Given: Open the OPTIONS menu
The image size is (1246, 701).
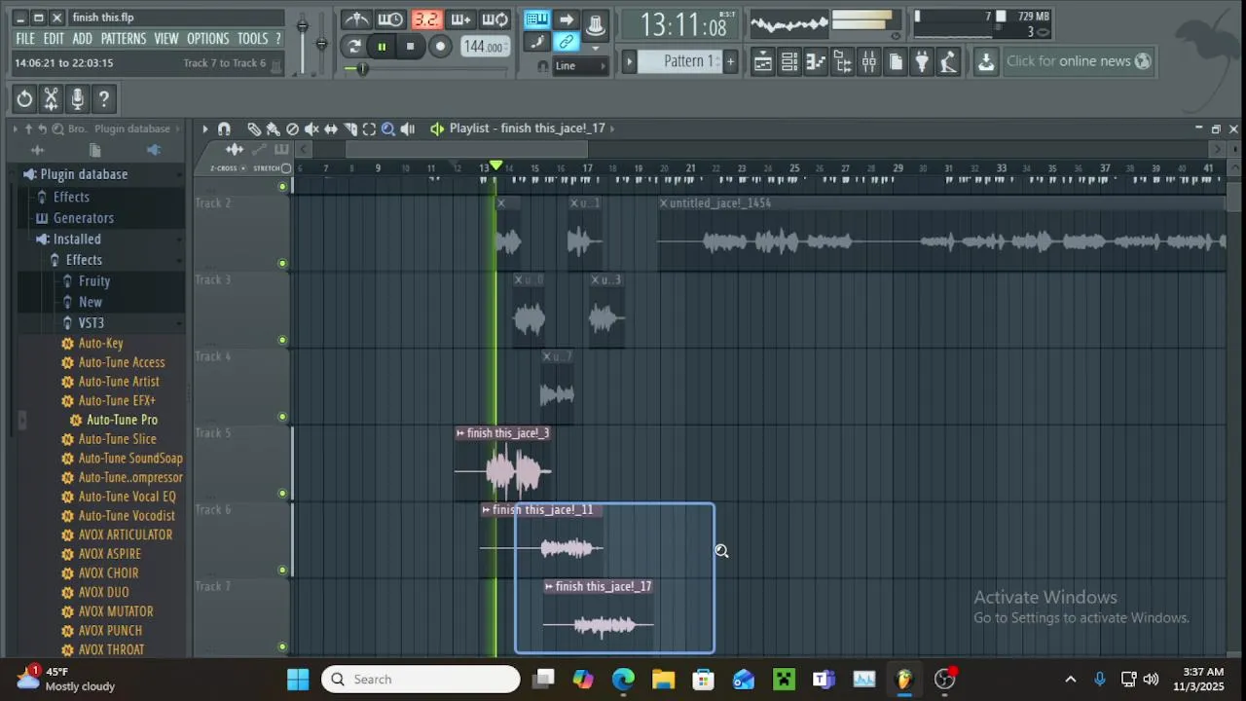Looking at the screenshot, I should [207, 38].
